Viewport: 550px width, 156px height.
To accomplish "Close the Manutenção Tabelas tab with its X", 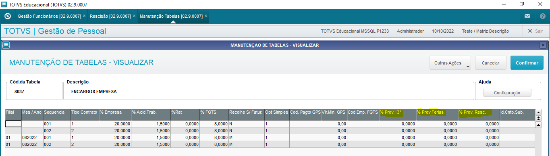I will (x=206, y=16).
